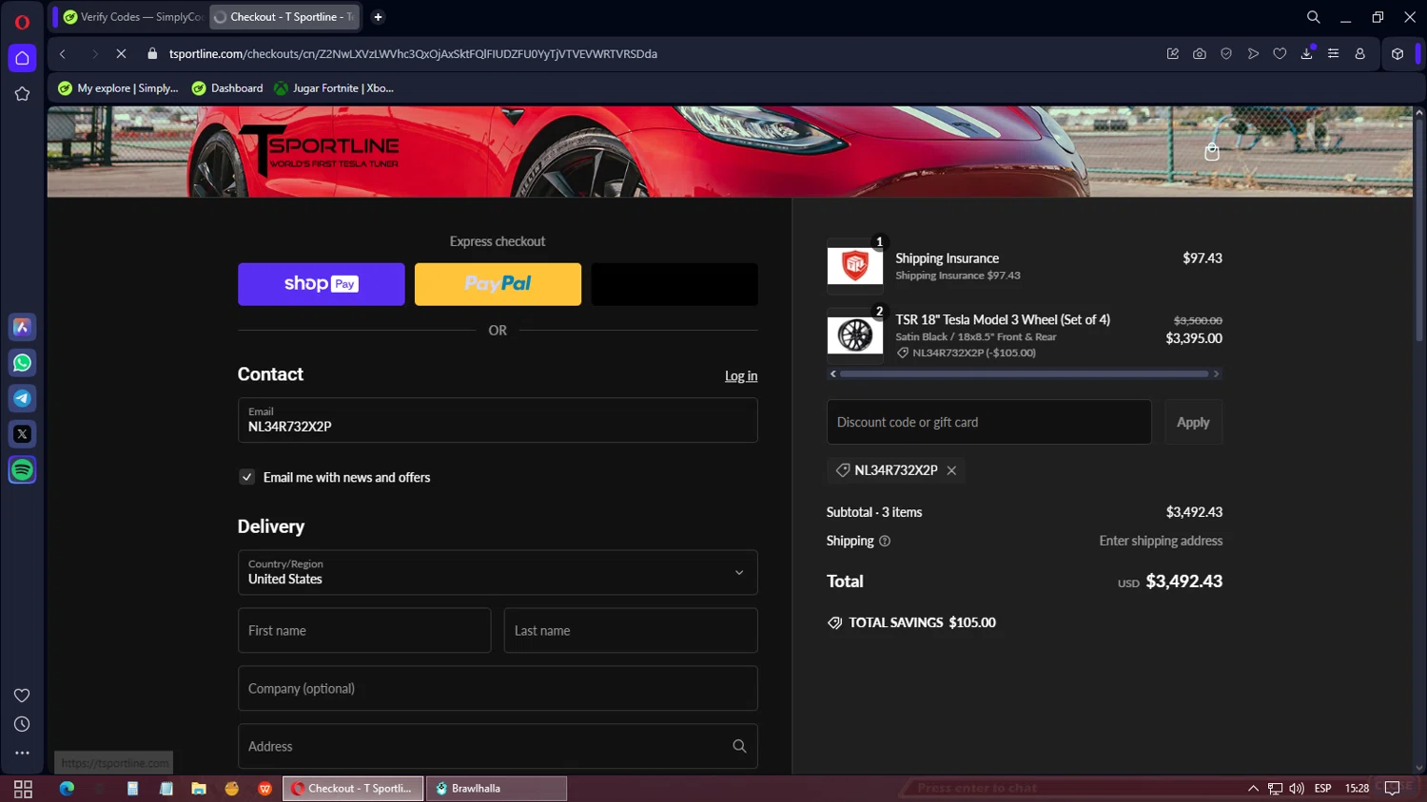
Task: Go back to the previous page
Action: point(63,54)
